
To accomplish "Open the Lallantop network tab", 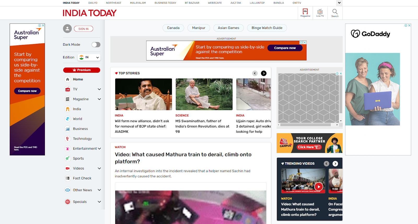I will pos(257,3).
